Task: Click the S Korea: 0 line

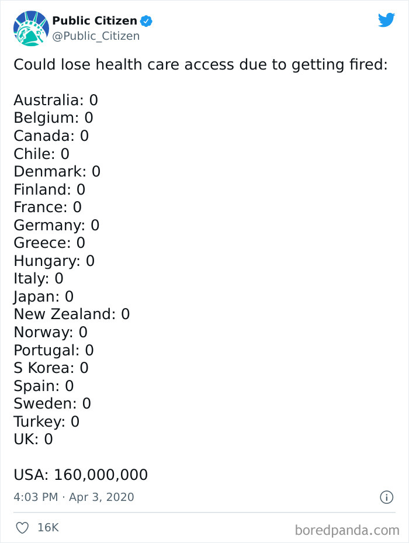Action: pos(51,368)
